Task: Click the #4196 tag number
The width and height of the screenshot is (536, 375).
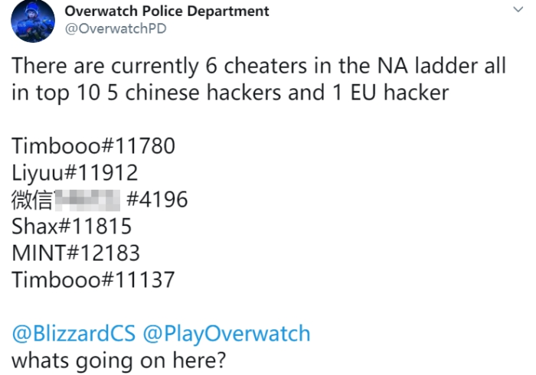Action: pyautogui.click(x=157, y=200)
